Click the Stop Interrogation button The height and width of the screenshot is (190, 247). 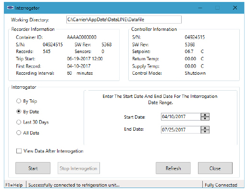pyautogui.click(x=79, y=168)
